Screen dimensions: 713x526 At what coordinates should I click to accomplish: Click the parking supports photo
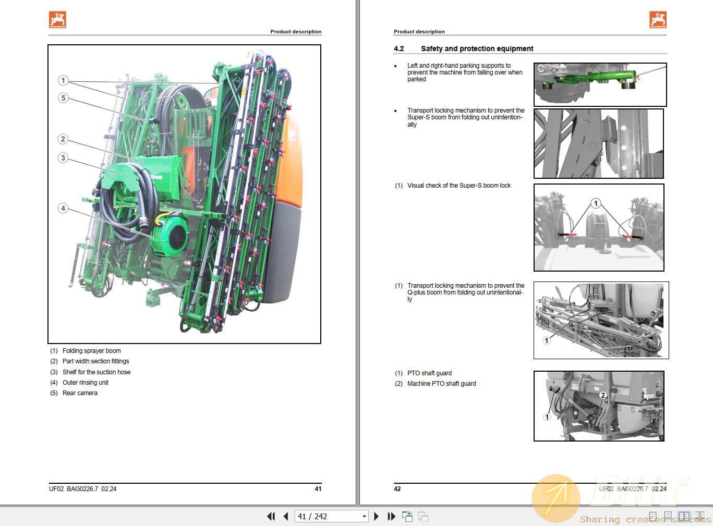[x=600, y=84]
